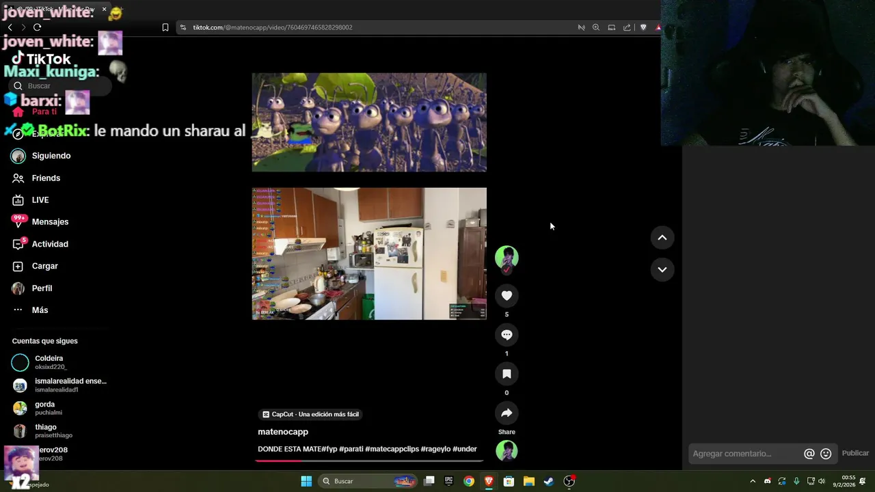Save video with the bookmark icon
Screen dimensions: 875x492
point(507,374)
